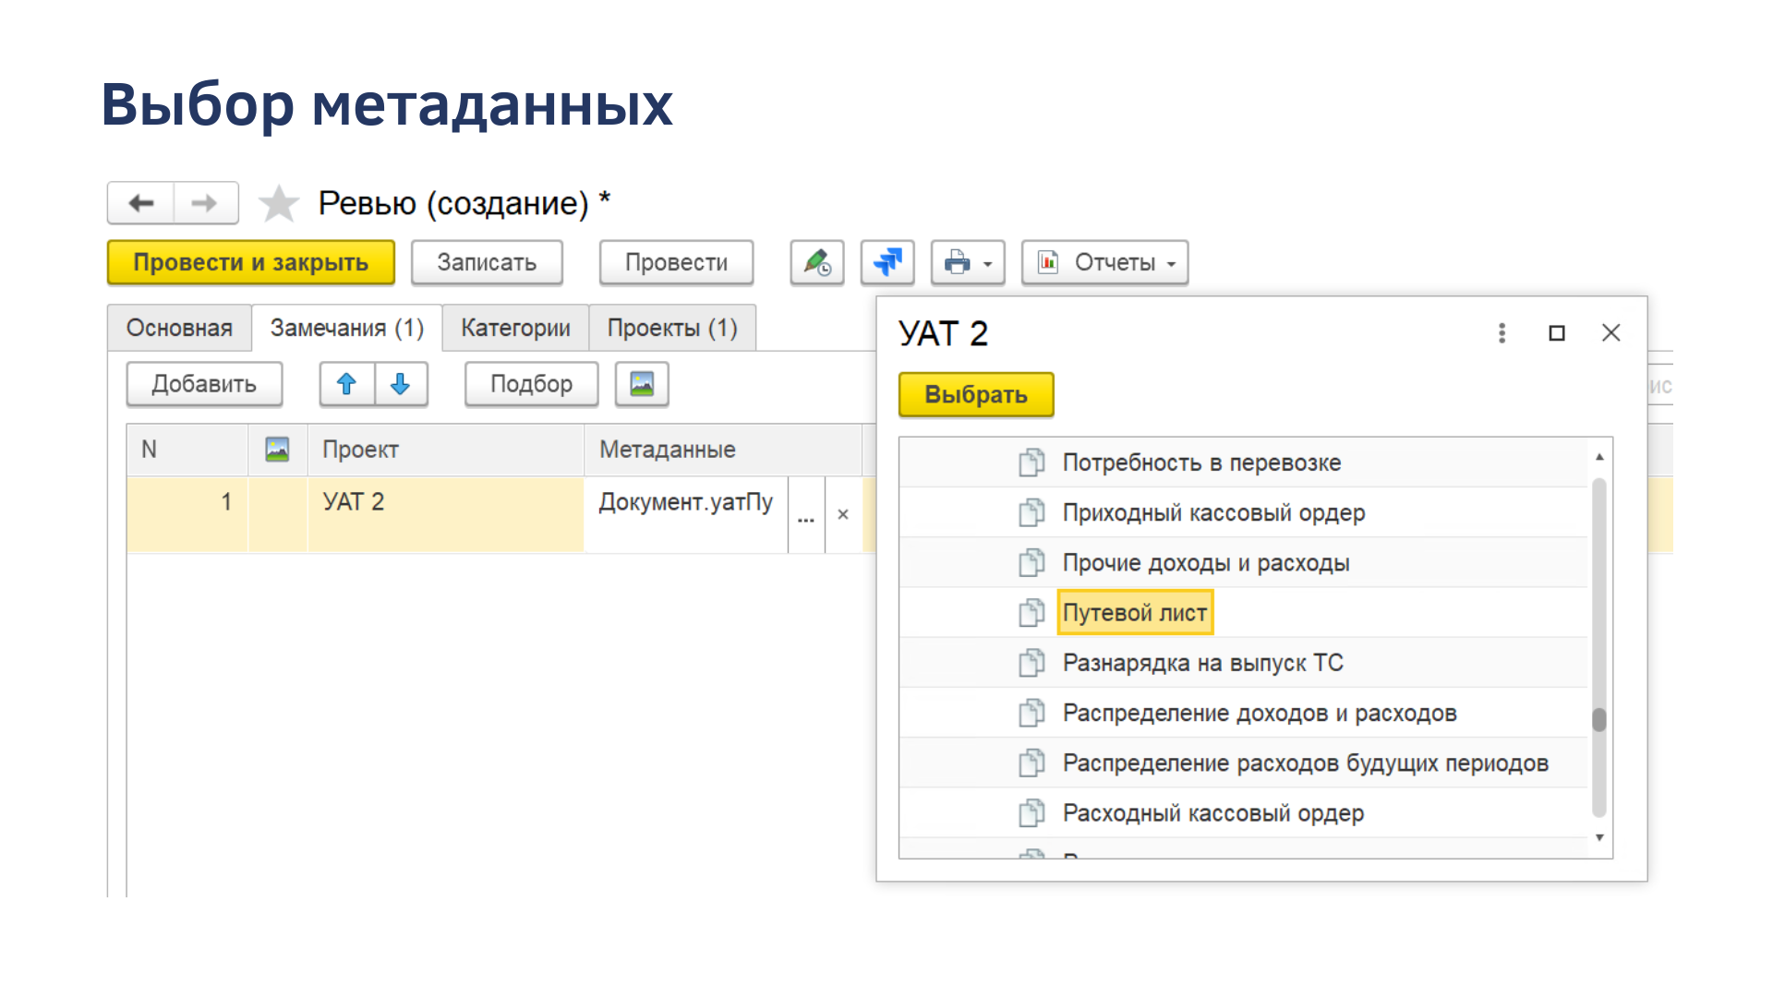
Task: Switch to the Проекты (1) tab
Action: 672,329
